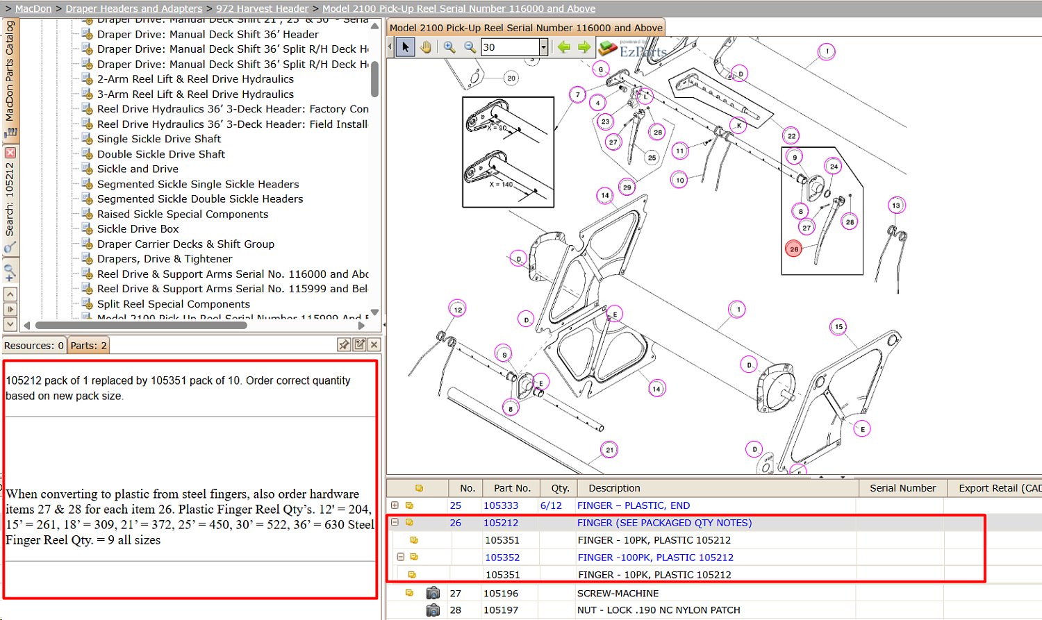Click callout 29 in the diagram

pyautogui.click(x=627, y=187)
